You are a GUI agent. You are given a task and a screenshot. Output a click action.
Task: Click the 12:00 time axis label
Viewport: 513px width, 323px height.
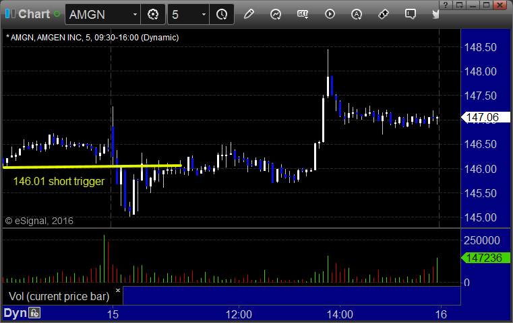239,314
